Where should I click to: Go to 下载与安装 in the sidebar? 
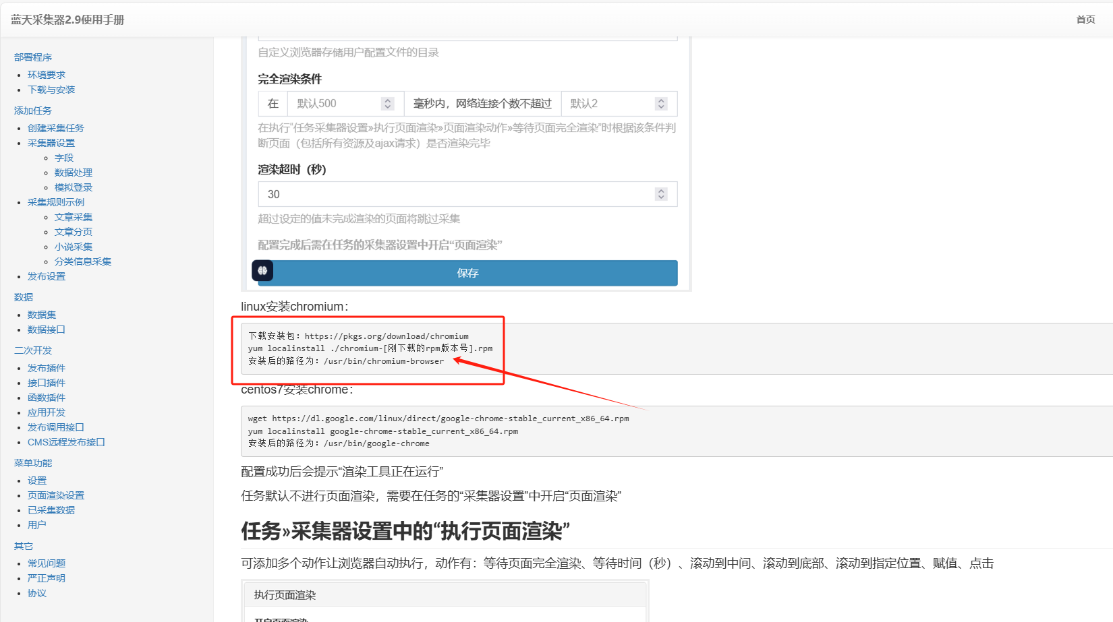51,90
